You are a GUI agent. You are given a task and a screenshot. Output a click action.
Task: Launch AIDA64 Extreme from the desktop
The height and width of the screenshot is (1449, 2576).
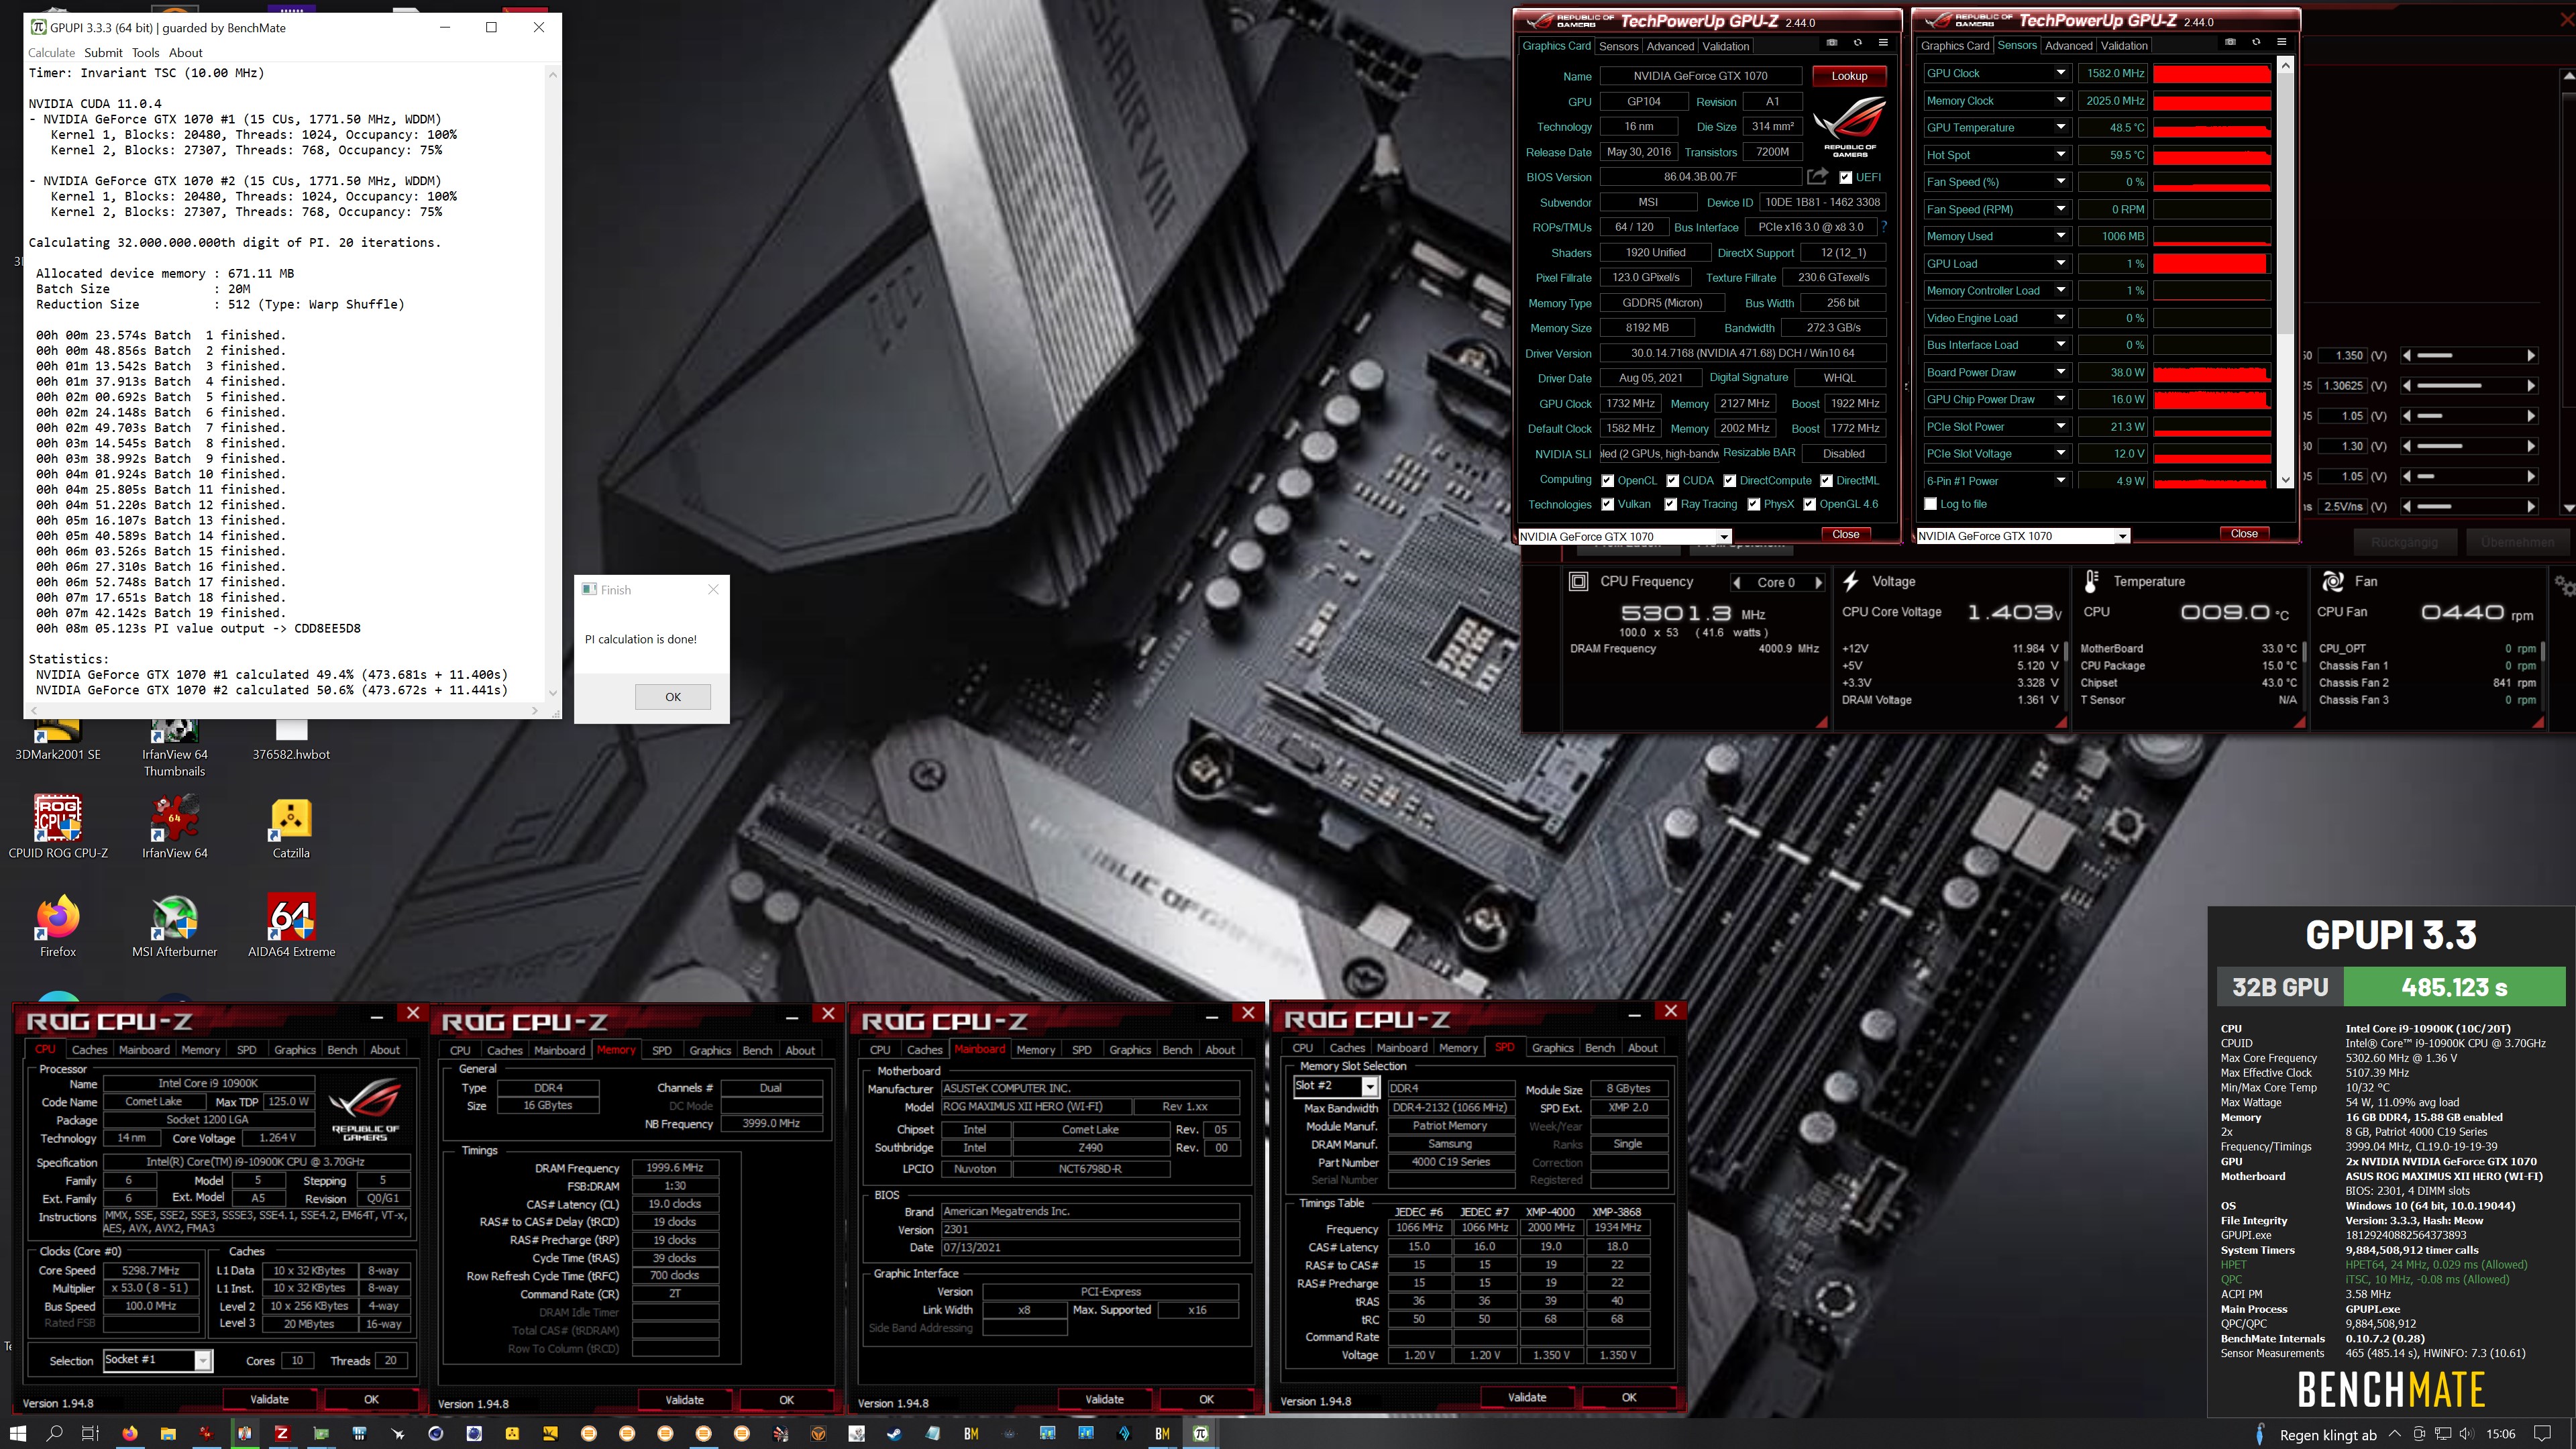[x=291, y=926]
